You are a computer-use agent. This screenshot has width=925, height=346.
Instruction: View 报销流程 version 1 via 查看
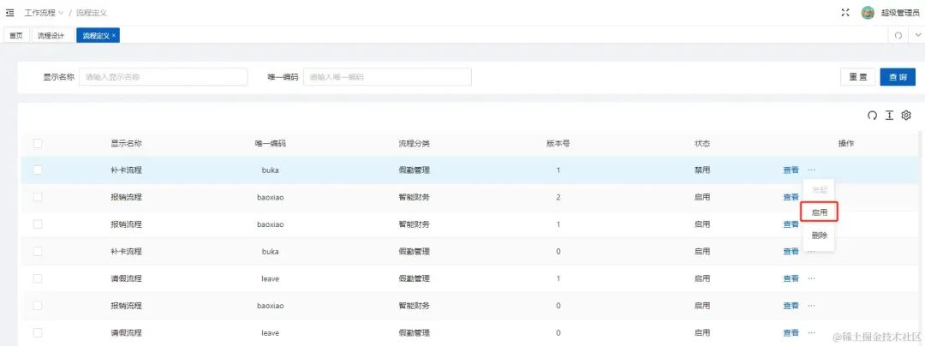[x=791, y=224]
